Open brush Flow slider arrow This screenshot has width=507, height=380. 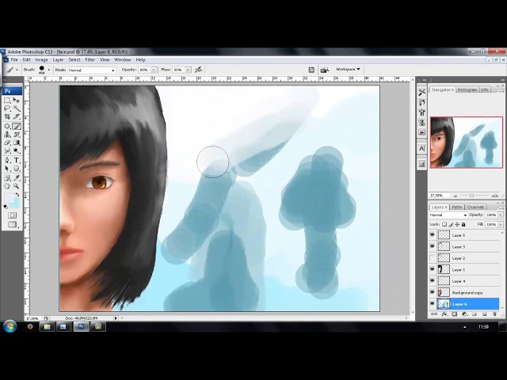(189, 70)
